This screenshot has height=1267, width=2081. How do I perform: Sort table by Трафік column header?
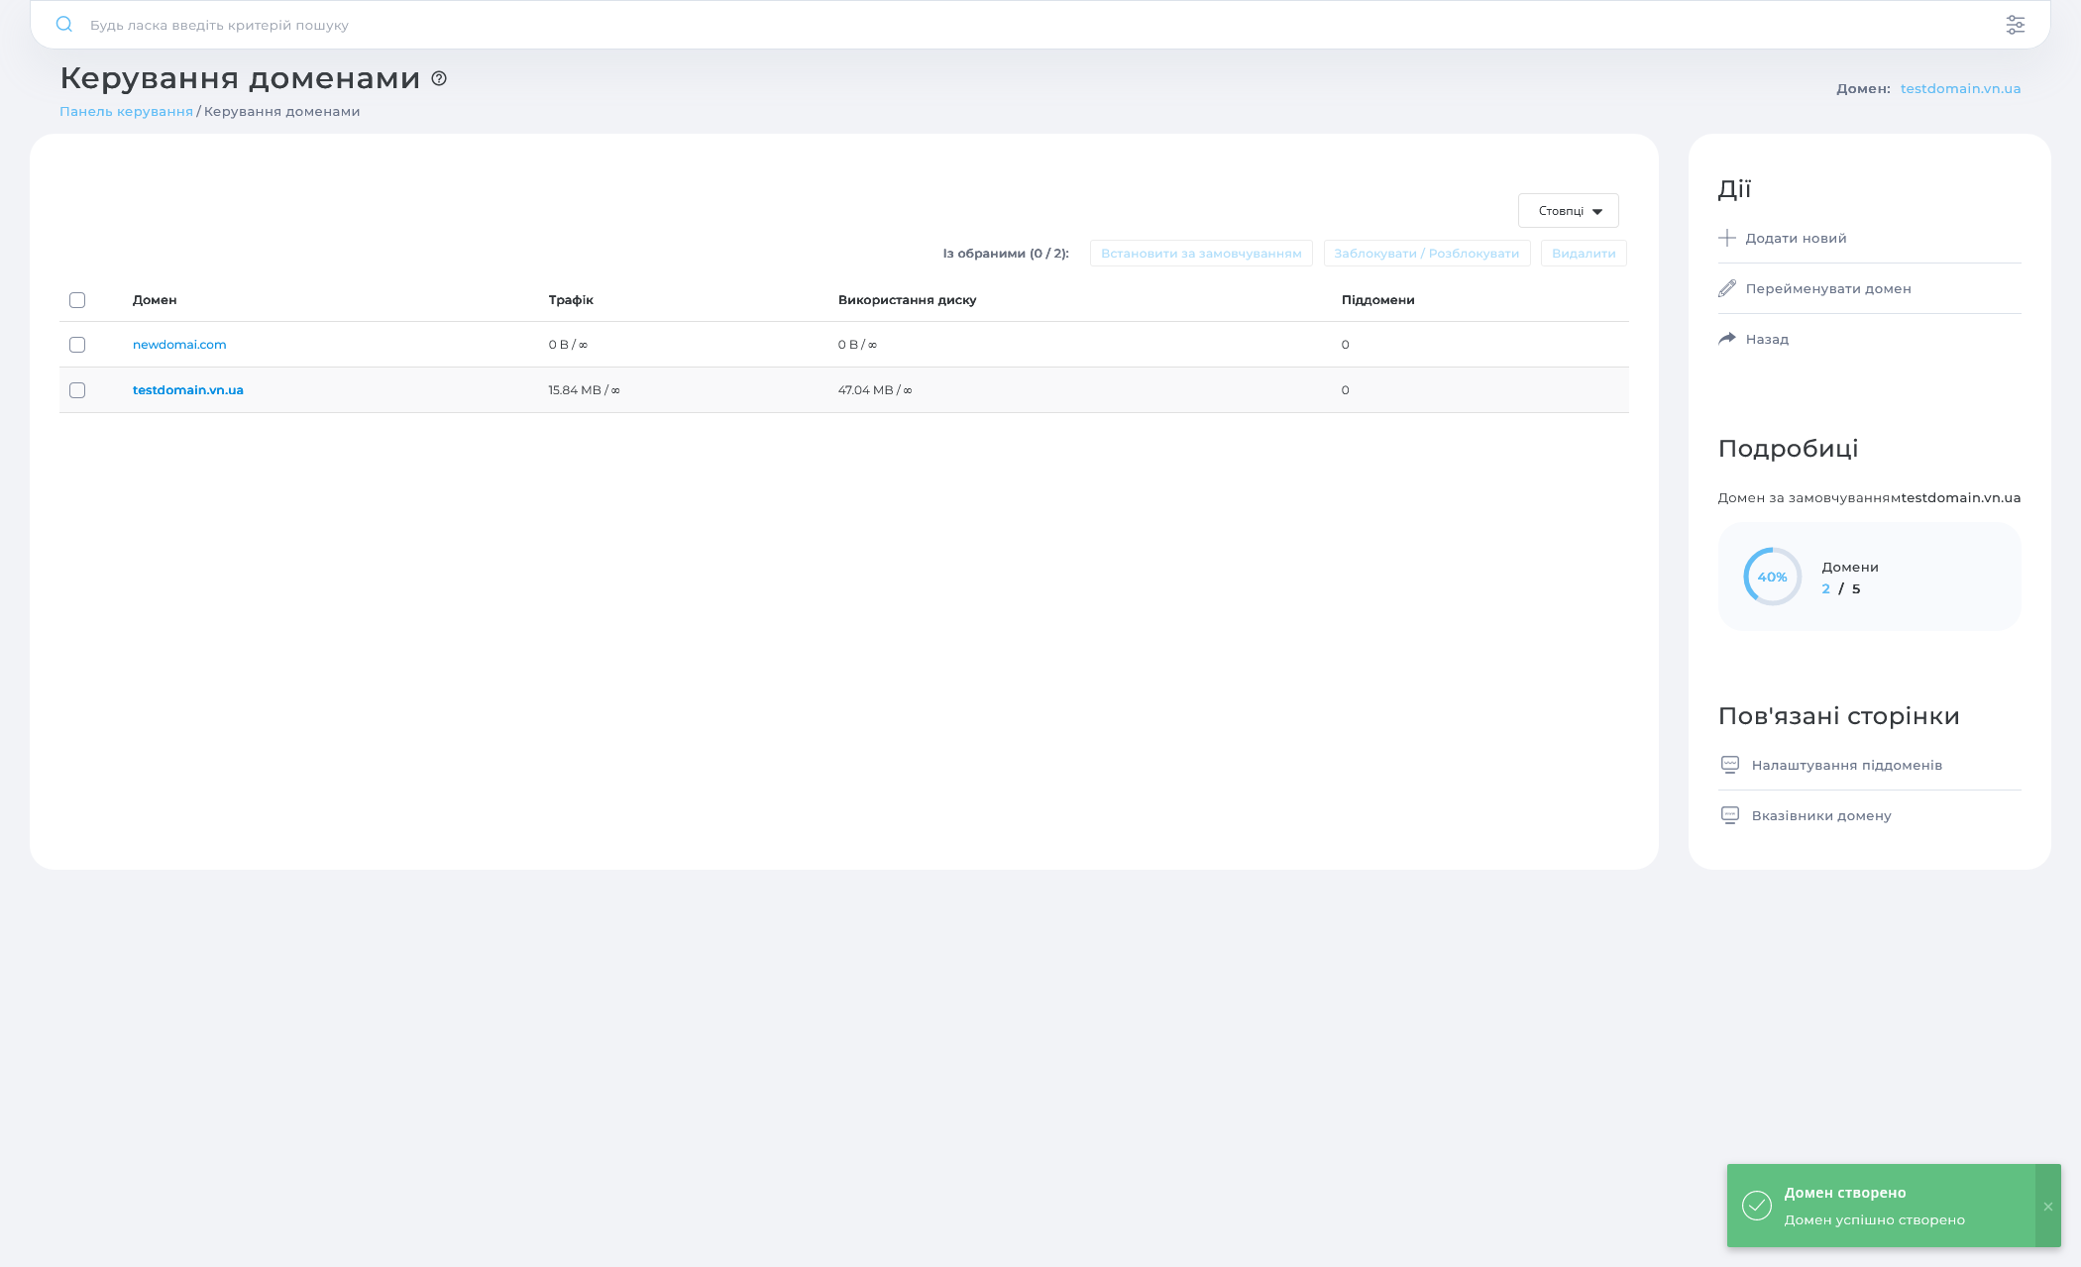(571, 300)
